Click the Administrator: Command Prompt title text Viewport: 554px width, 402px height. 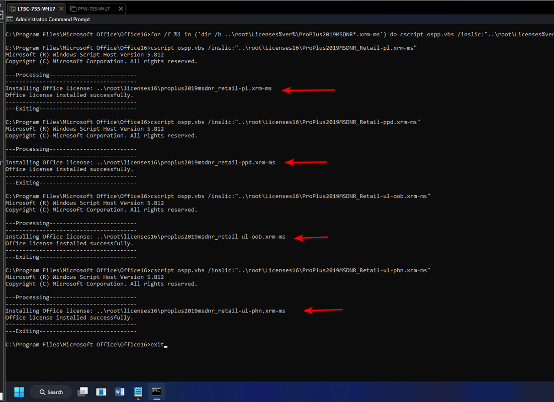(x=53, y=20)
